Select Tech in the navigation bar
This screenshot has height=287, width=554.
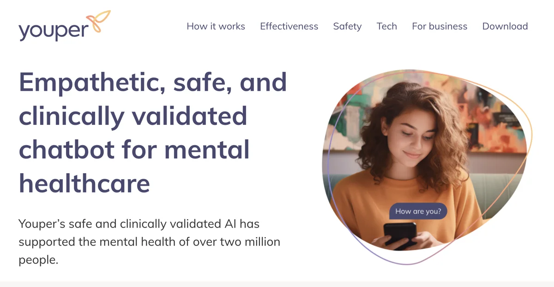point(387,26)
